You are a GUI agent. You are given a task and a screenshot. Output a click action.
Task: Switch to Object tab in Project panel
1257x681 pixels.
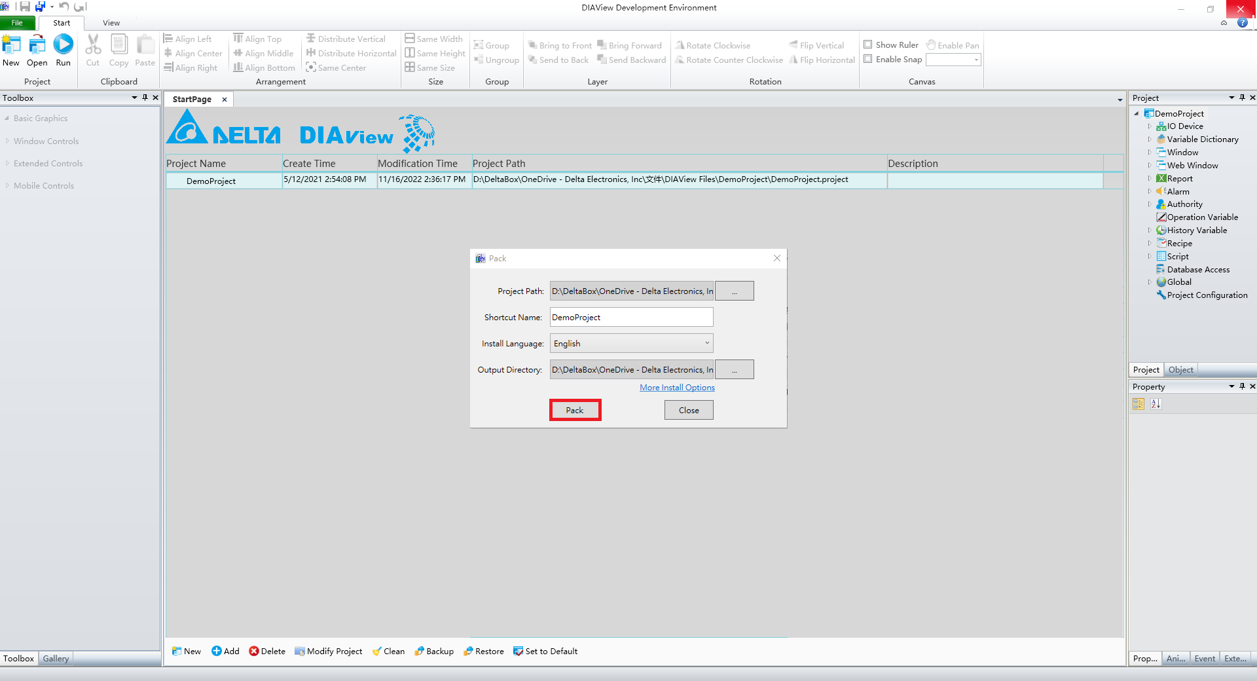click(x=1181, y=370)
